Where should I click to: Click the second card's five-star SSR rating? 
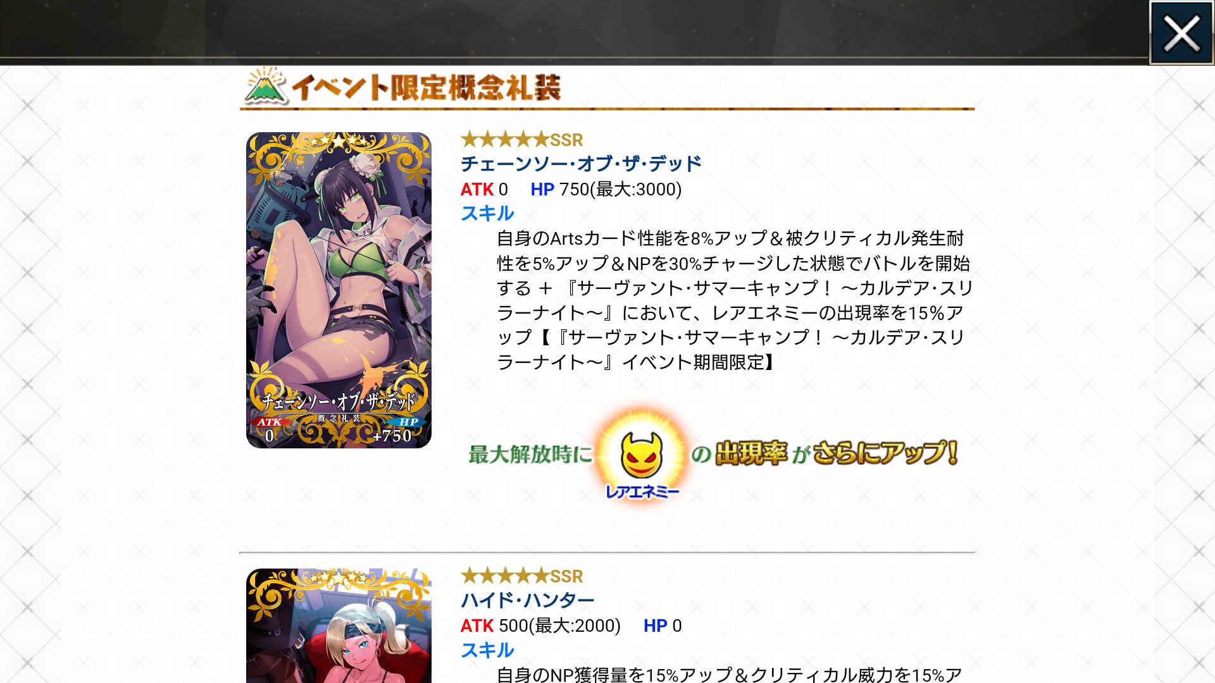click(x=522, y=576)
